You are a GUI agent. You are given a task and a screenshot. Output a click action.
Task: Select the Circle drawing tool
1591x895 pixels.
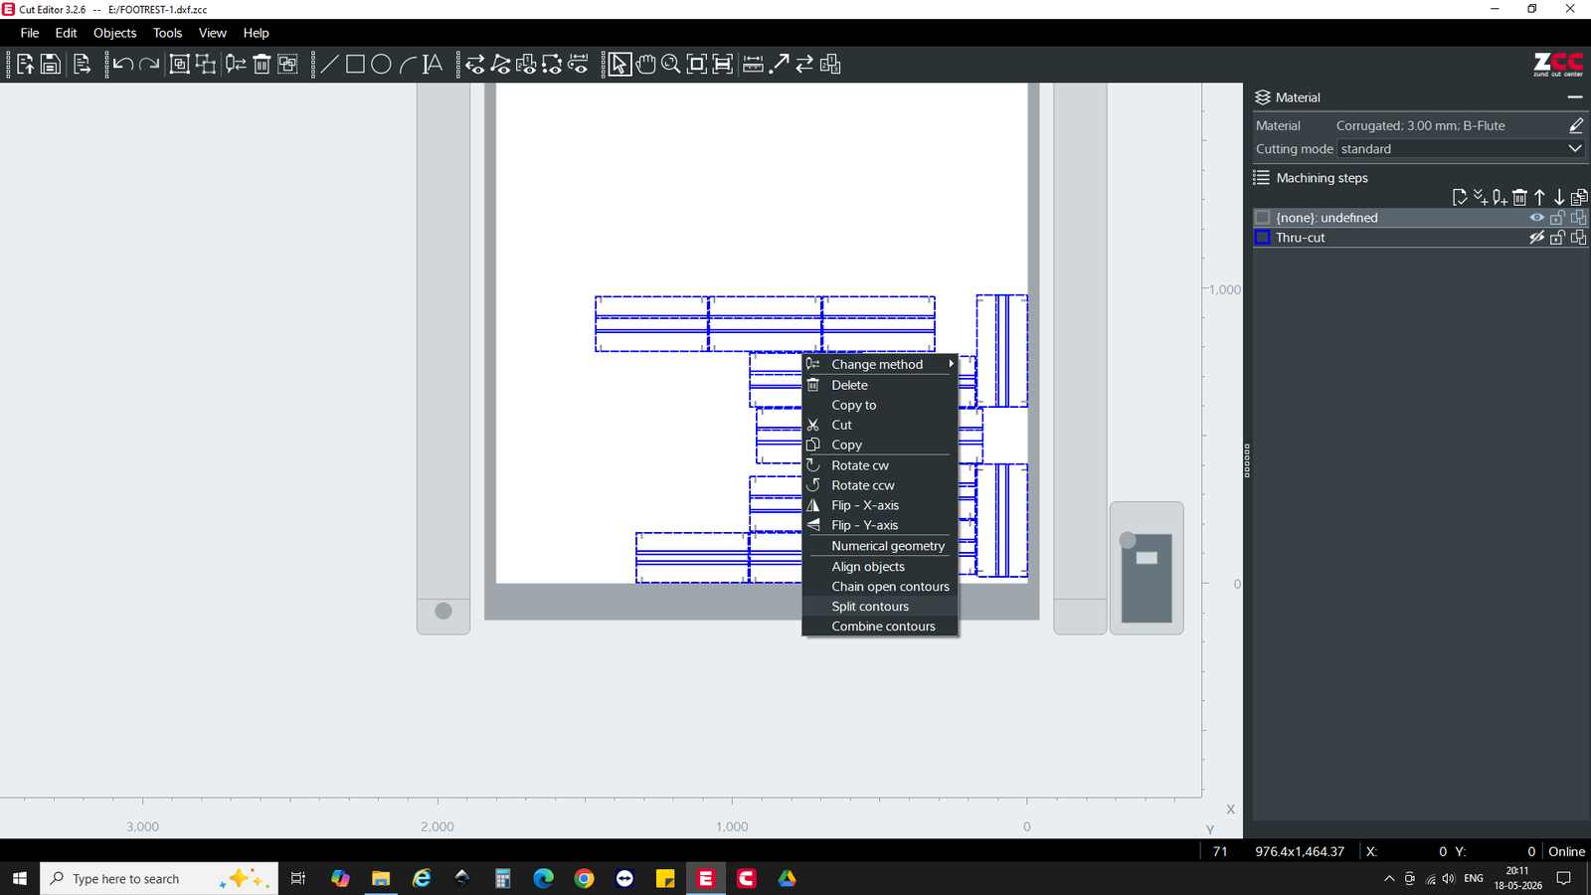(381, 65)
